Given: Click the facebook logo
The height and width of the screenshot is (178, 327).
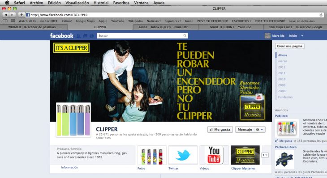Looking at the screenshot, I should click(61, 36).
